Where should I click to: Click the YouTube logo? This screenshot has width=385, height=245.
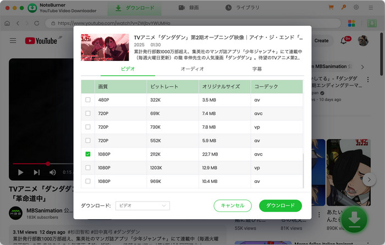[41, 41]
